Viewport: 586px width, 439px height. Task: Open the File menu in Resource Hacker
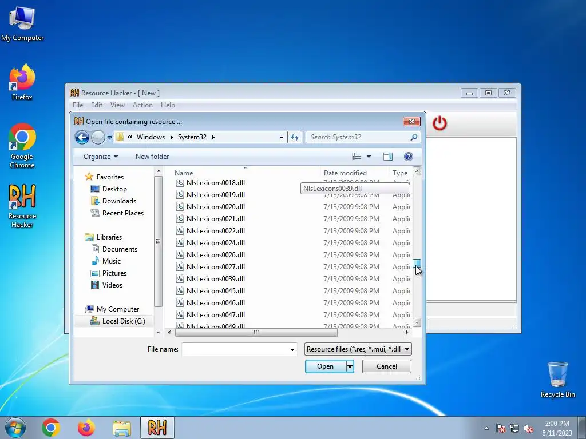point(78,105)
